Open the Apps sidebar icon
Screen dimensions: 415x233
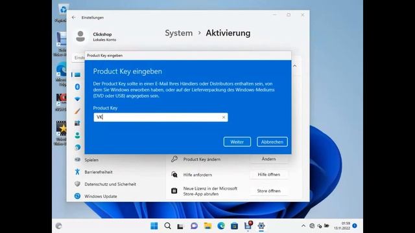(x=77, y=123)
